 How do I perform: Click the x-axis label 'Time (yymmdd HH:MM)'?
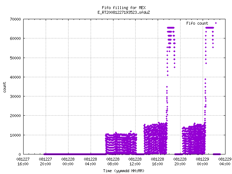[124, 171]
